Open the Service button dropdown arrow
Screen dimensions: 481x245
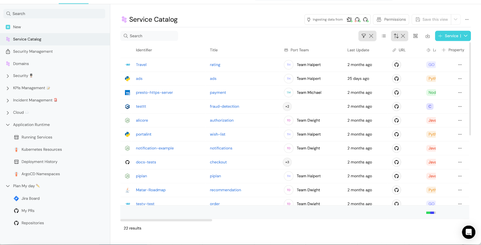tap(466, 36)
